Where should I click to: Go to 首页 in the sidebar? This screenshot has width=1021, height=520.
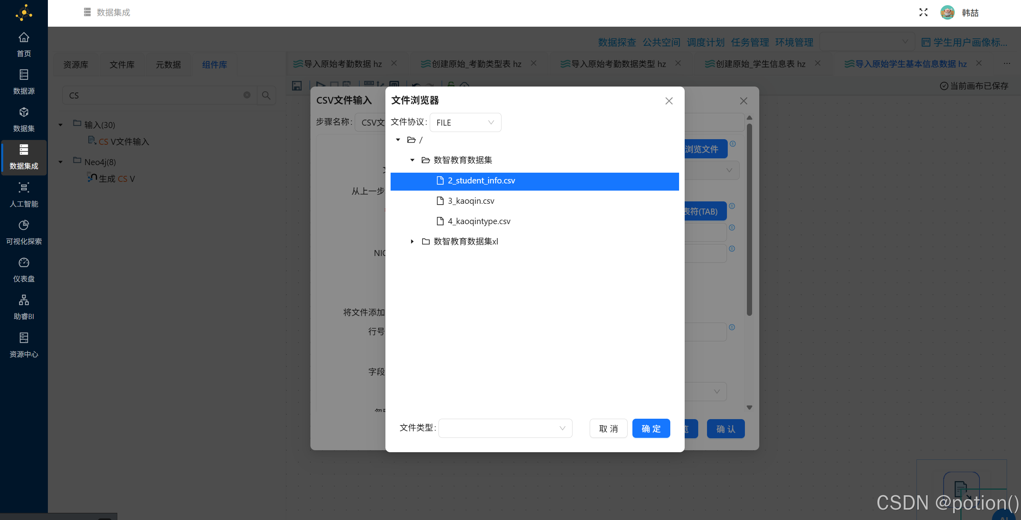tap(24, 44)
